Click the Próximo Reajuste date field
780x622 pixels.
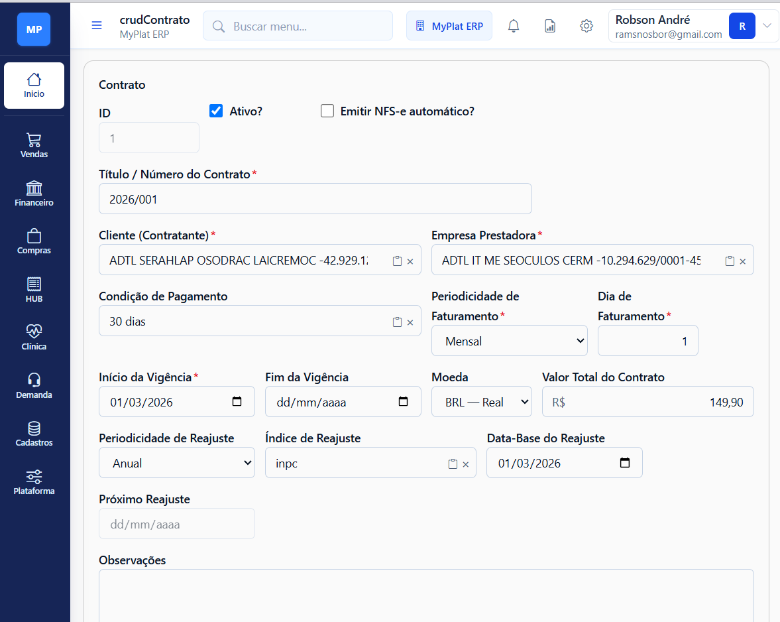click(176, 523)
